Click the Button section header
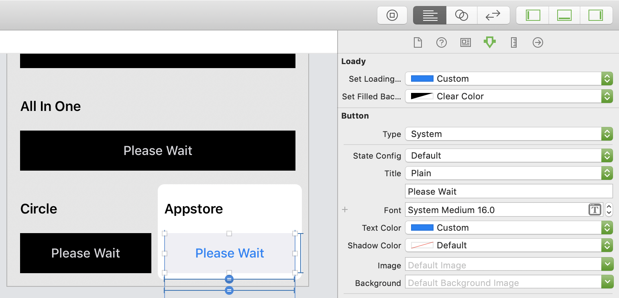The height and width of the screenshot is (298, 619). (x=355, y=116)
